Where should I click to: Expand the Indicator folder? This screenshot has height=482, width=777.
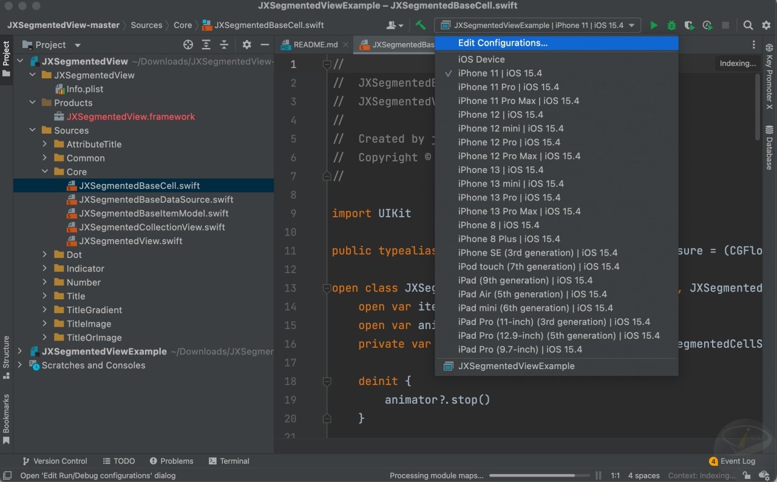coord(45,268)
